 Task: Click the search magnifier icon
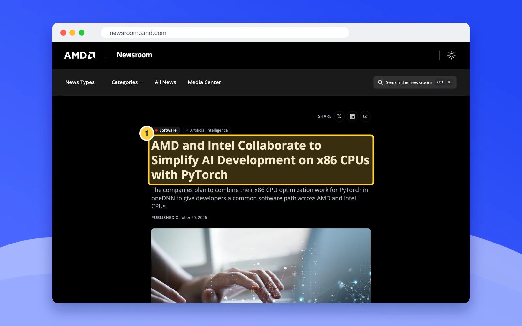pos(380,82)
